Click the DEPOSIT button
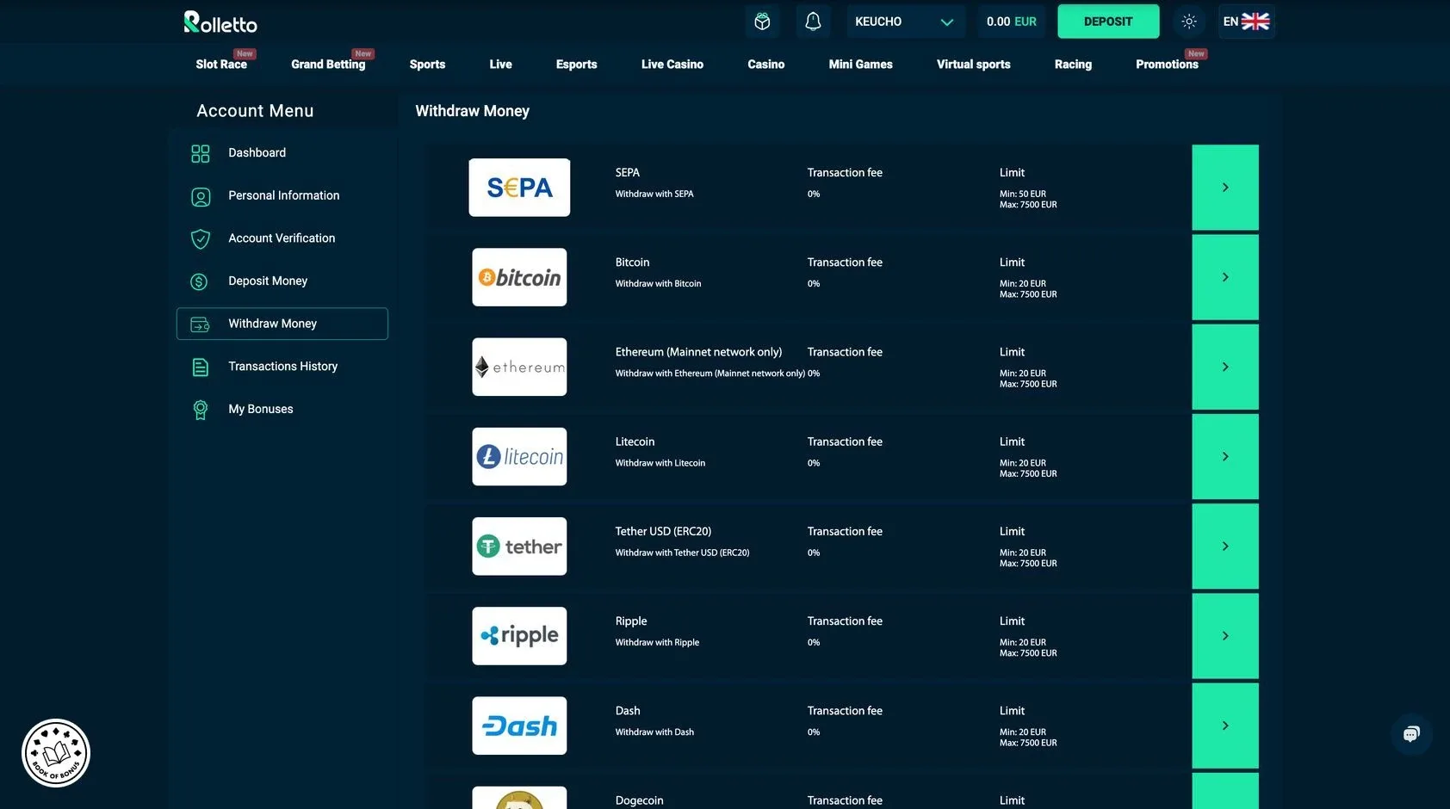The width and height of the screenshot is (1450, 809). [x=1108, y=22]
